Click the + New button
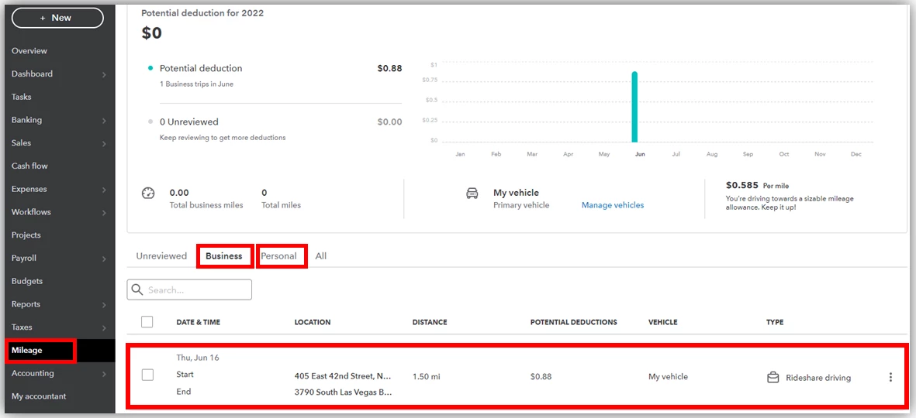The image size is (916, 418). [57, 18]
